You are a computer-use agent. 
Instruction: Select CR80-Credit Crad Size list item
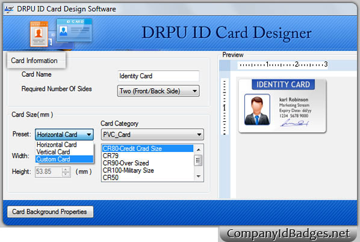tap(147, 148)
